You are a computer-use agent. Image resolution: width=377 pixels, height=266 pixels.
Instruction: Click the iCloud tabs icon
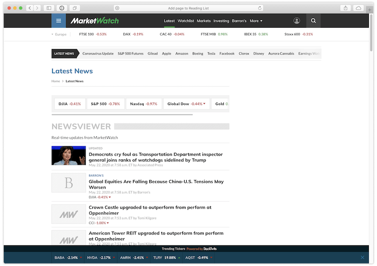click(x=358, y=8)
